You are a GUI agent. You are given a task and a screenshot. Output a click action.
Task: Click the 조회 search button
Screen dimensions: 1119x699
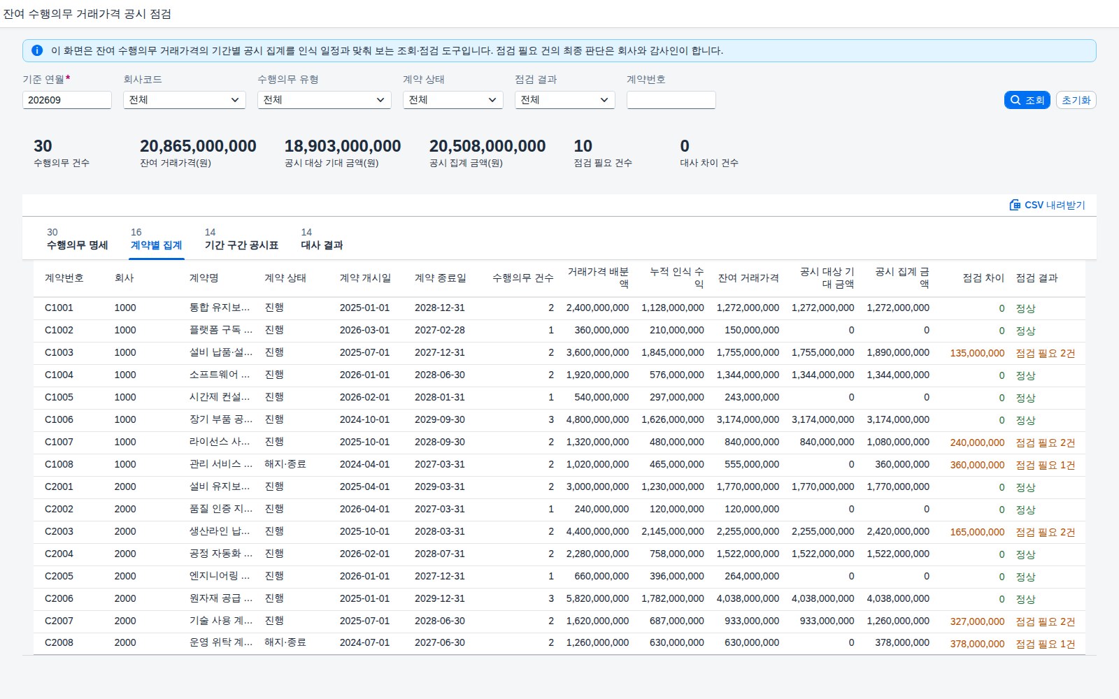pos(1027,100)
